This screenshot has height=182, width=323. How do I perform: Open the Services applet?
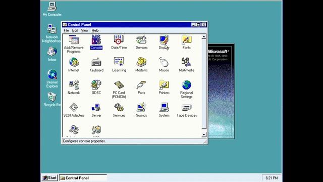tap(119, 110)
